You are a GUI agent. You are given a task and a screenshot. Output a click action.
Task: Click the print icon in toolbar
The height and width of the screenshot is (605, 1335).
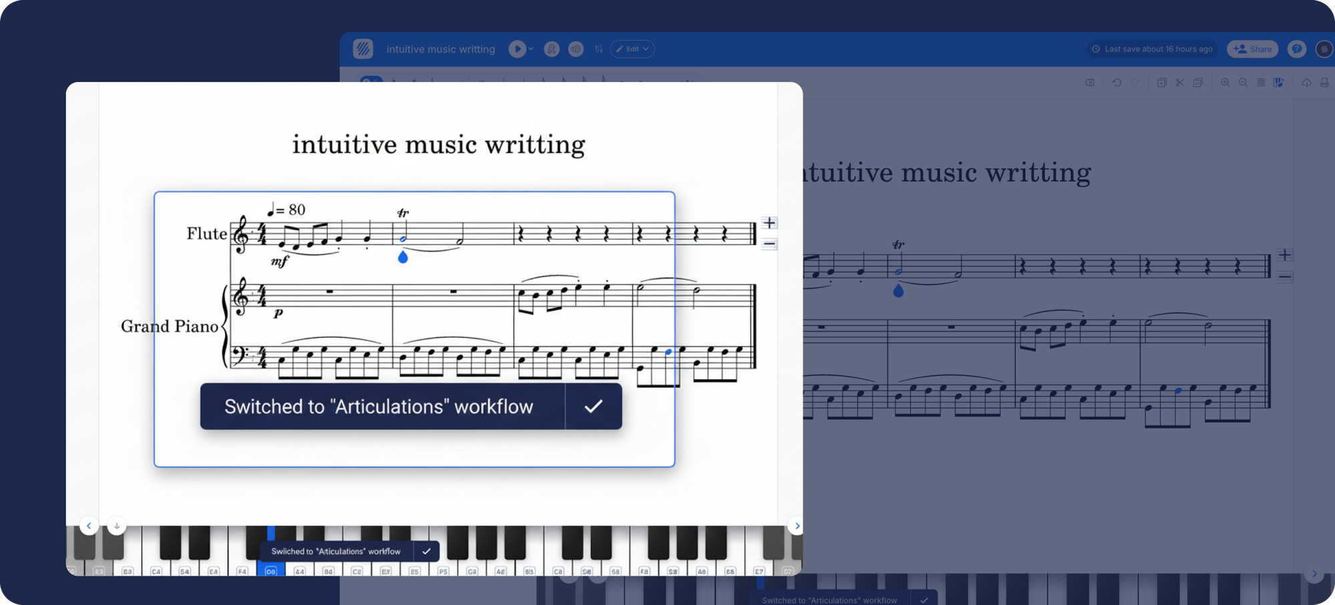pyautogui.click(x=1324, y=83)
